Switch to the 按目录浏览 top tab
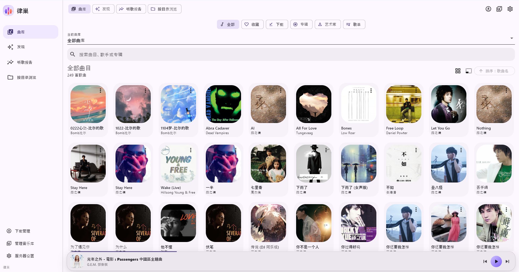This screenshot has width=519, height=272. [x=165, y=9]
